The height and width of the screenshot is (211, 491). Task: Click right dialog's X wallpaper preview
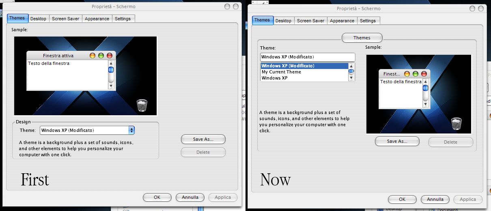[419, 94]
